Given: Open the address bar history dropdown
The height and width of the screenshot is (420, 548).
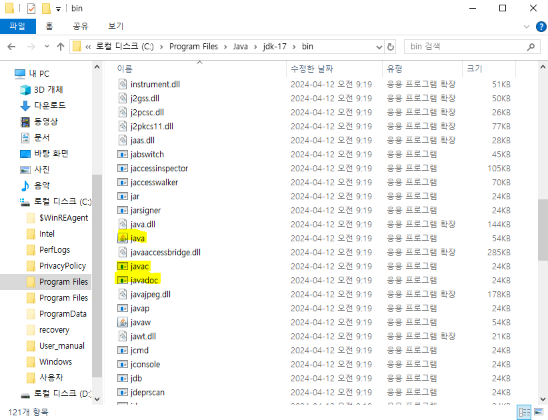Looking at the screenshot, I should (379, 47).
